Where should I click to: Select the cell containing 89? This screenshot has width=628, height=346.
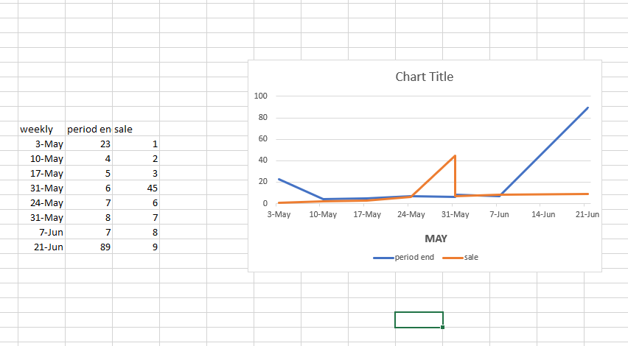(x=89, y=247)
